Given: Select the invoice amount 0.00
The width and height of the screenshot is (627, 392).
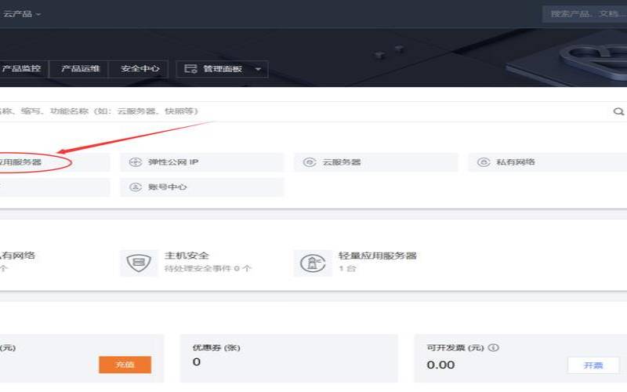Looking at the screenshot, I should (440, 365).
